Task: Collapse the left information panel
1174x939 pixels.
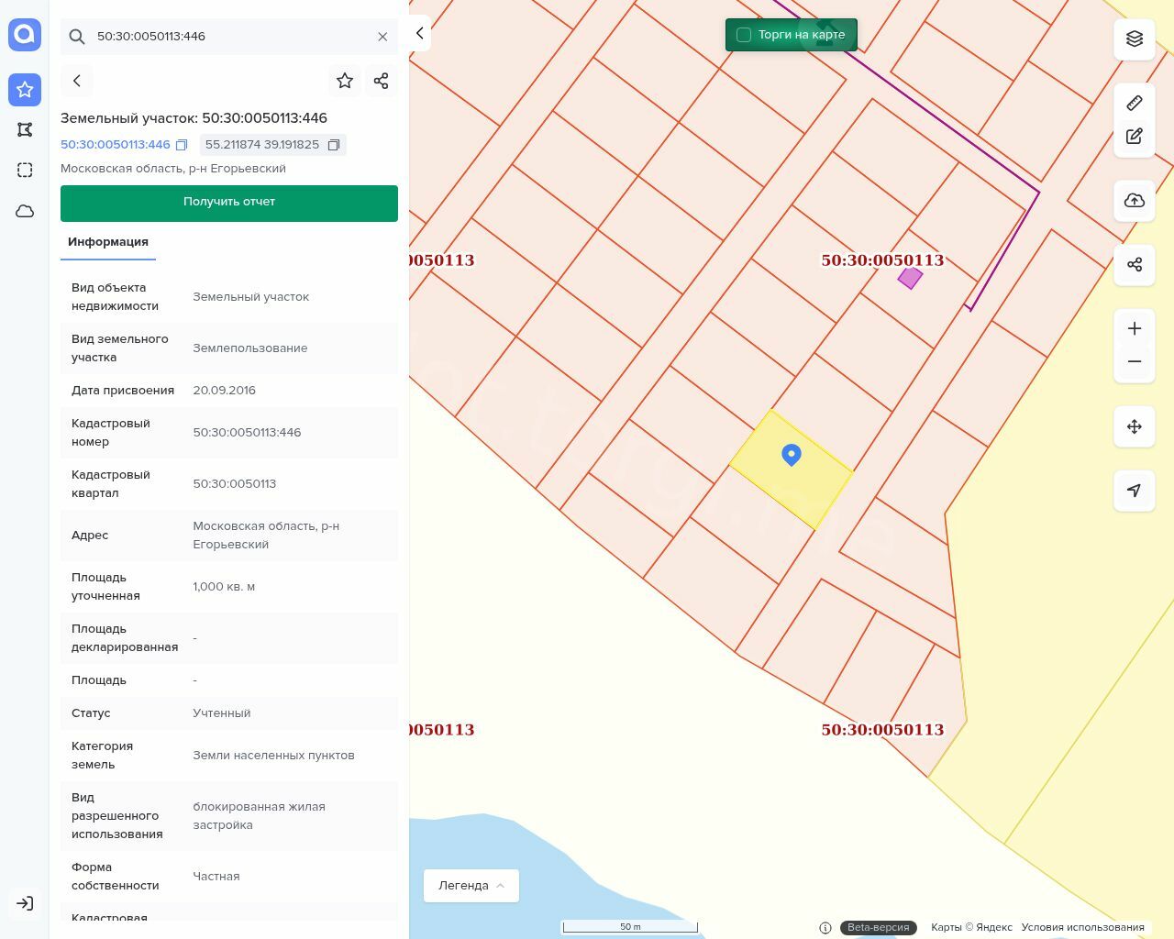Action: click(x=419, y=33)
